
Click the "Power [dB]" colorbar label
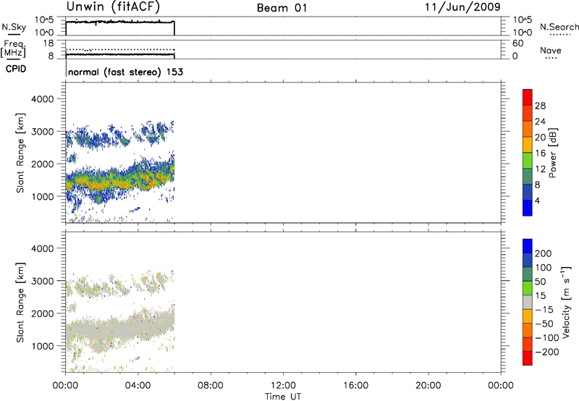552,153
